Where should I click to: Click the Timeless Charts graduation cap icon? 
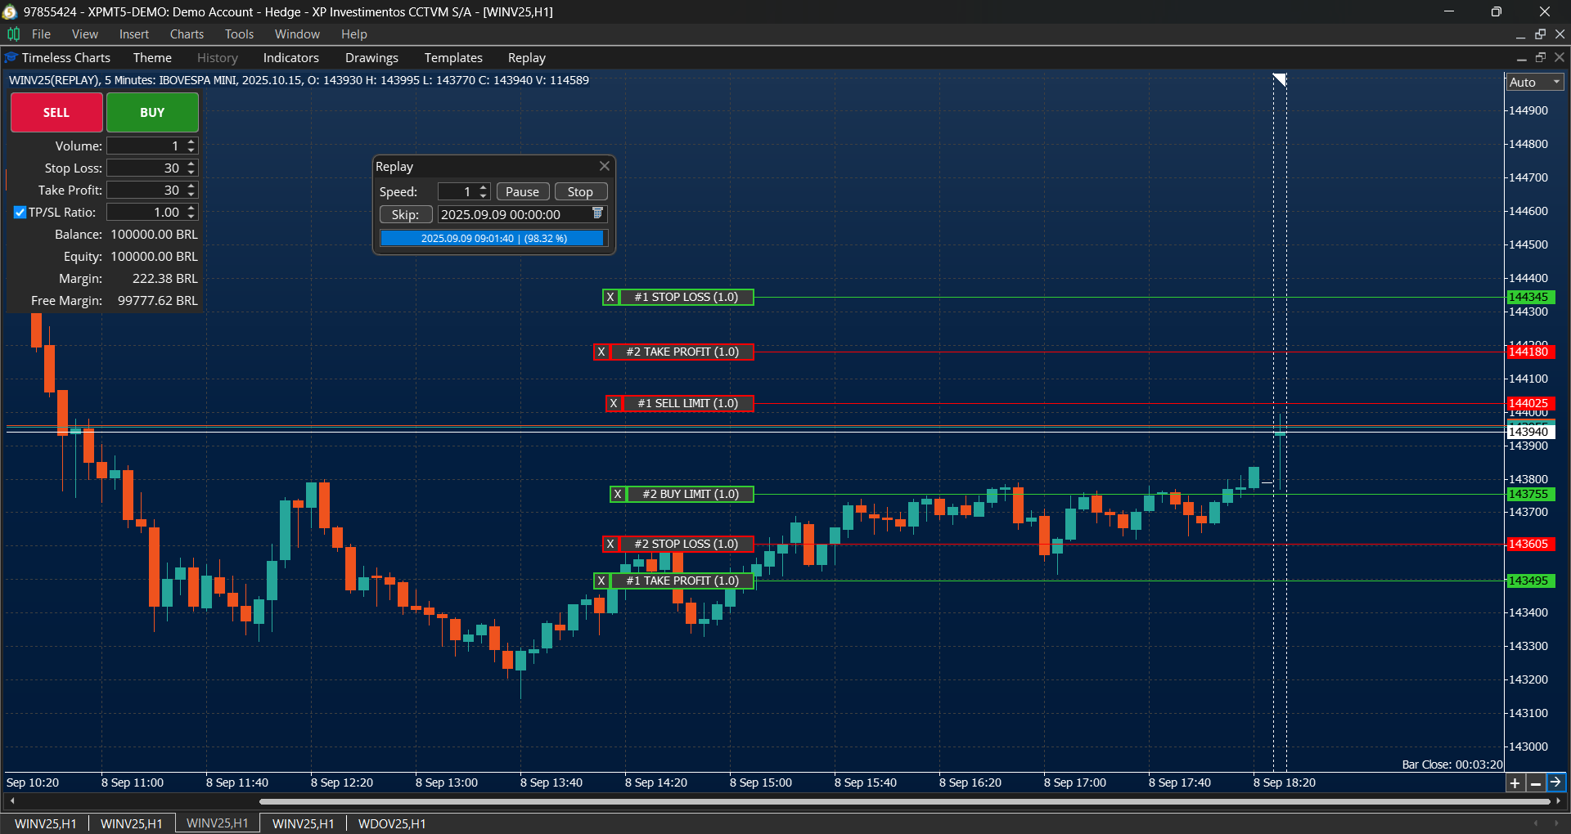(11, 57)
